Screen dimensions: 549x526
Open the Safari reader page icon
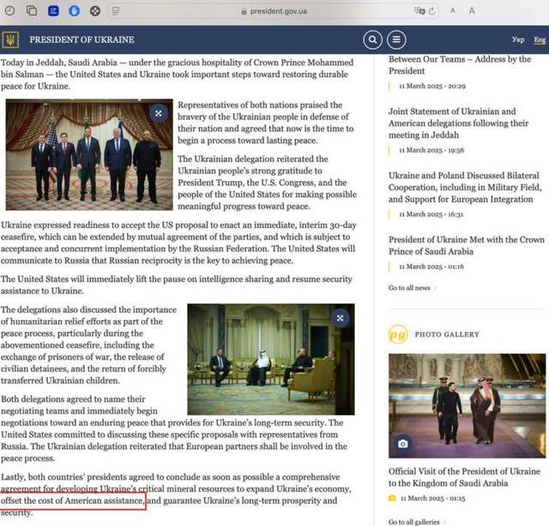(x=115, y=11)
